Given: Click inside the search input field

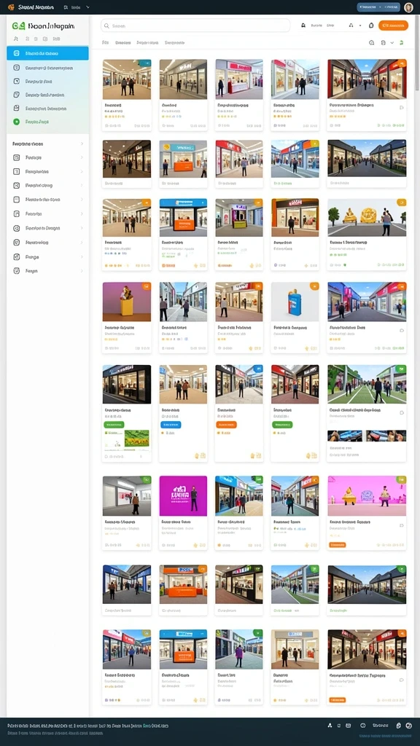Looking at the screenshot, I should coord(195,25).
